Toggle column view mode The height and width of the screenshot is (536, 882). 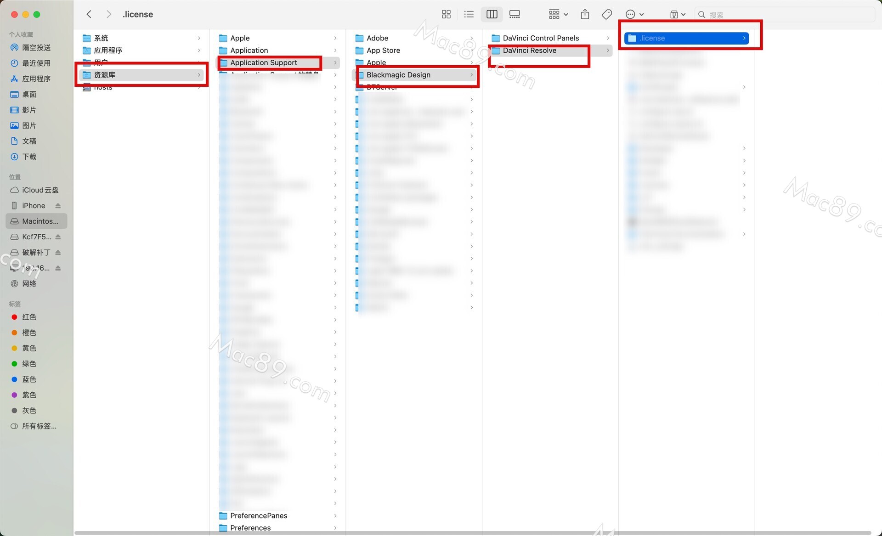pos(492,14)
